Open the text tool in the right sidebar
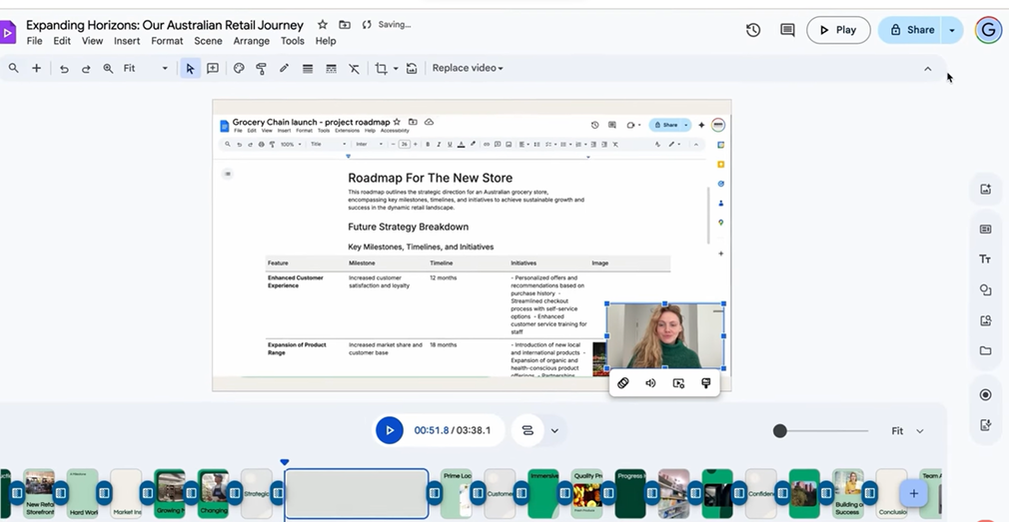 tap(985, 260)
